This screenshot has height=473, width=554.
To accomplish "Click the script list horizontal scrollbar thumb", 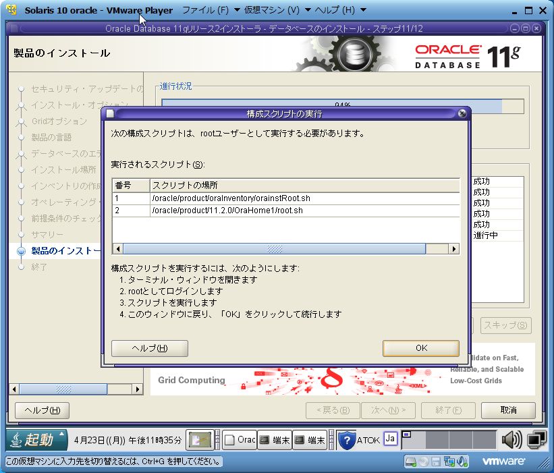I will pos(275,249).
